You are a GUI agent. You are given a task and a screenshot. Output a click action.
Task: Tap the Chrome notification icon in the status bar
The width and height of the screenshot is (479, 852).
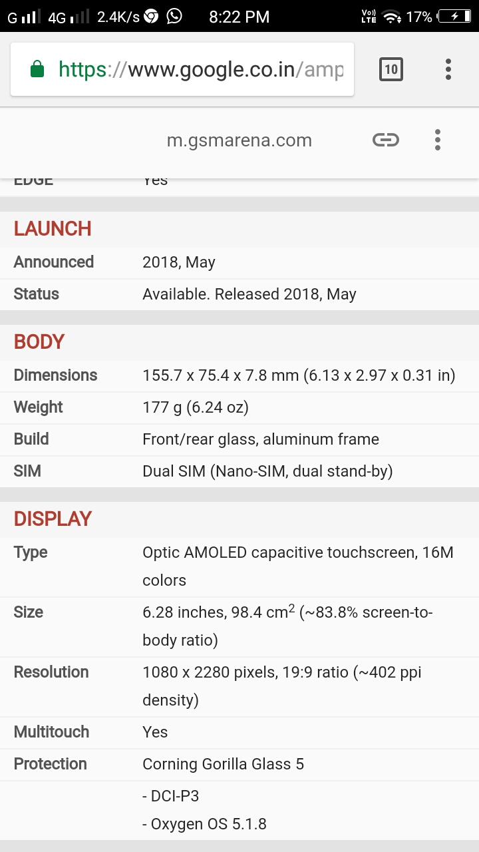point(151,17)
